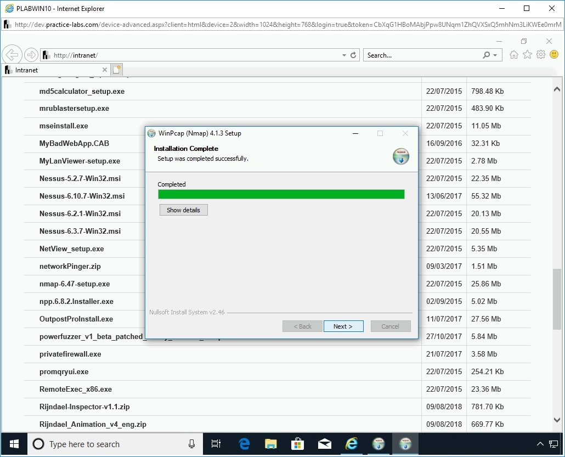Open the Tools gear icon
The image size is (565, 457).
coord(541,55)
